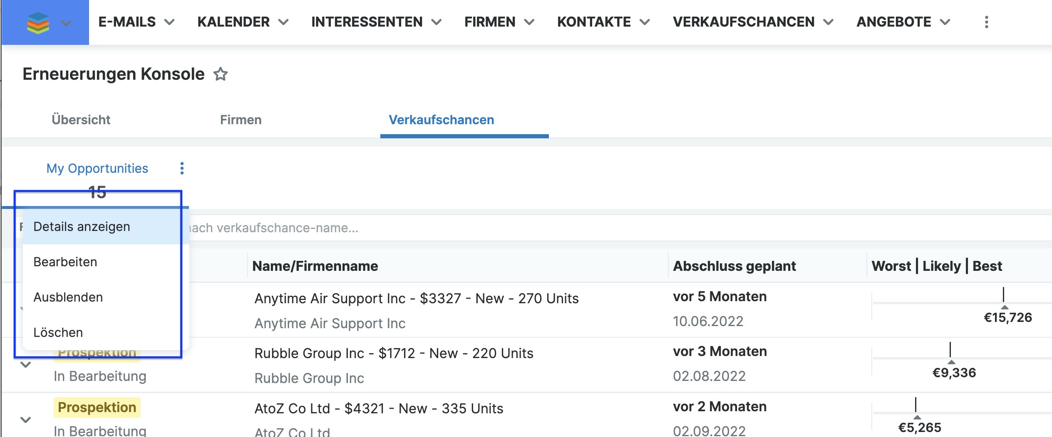Open the KALENDER menu chevron
The width and height of the screenshot is (1052, 437).
283,22
